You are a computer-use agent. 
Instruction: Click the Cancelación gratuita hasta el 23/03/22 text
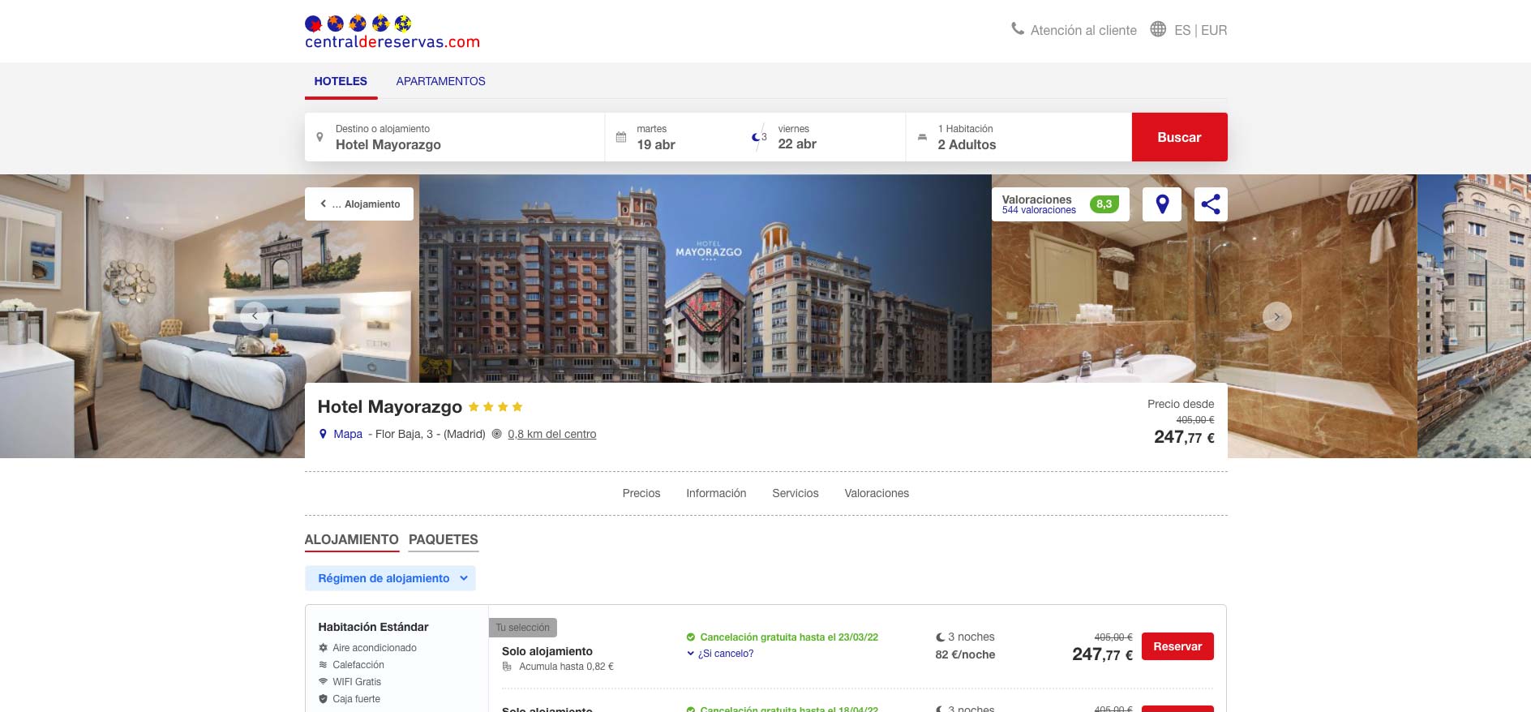789,637
